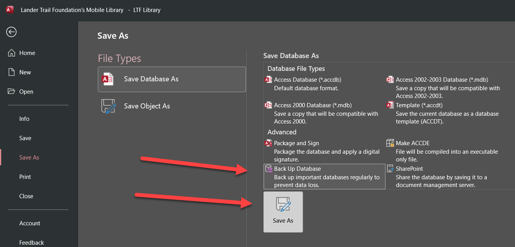Viewport: 515px width, 247px height.
Task: Click the Home house icon
Action: point(12,53)
